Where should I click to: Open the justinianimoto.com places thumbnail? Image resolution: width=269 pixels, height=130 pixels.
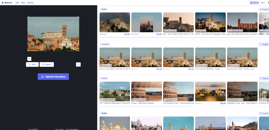242,22
